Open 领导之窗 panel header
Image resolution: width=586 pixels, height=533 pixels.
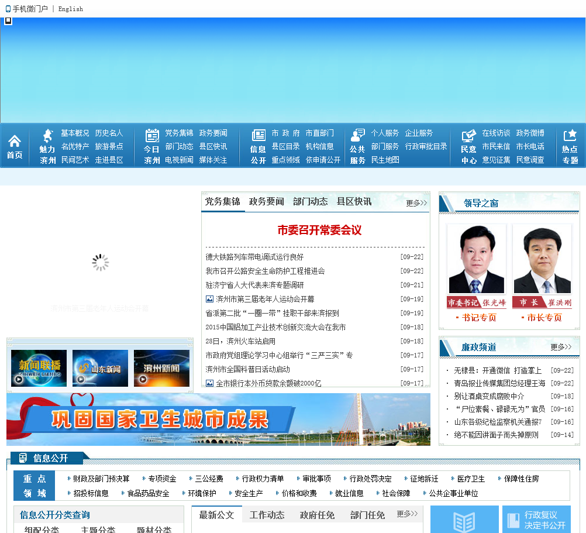(x=481, y=204)
